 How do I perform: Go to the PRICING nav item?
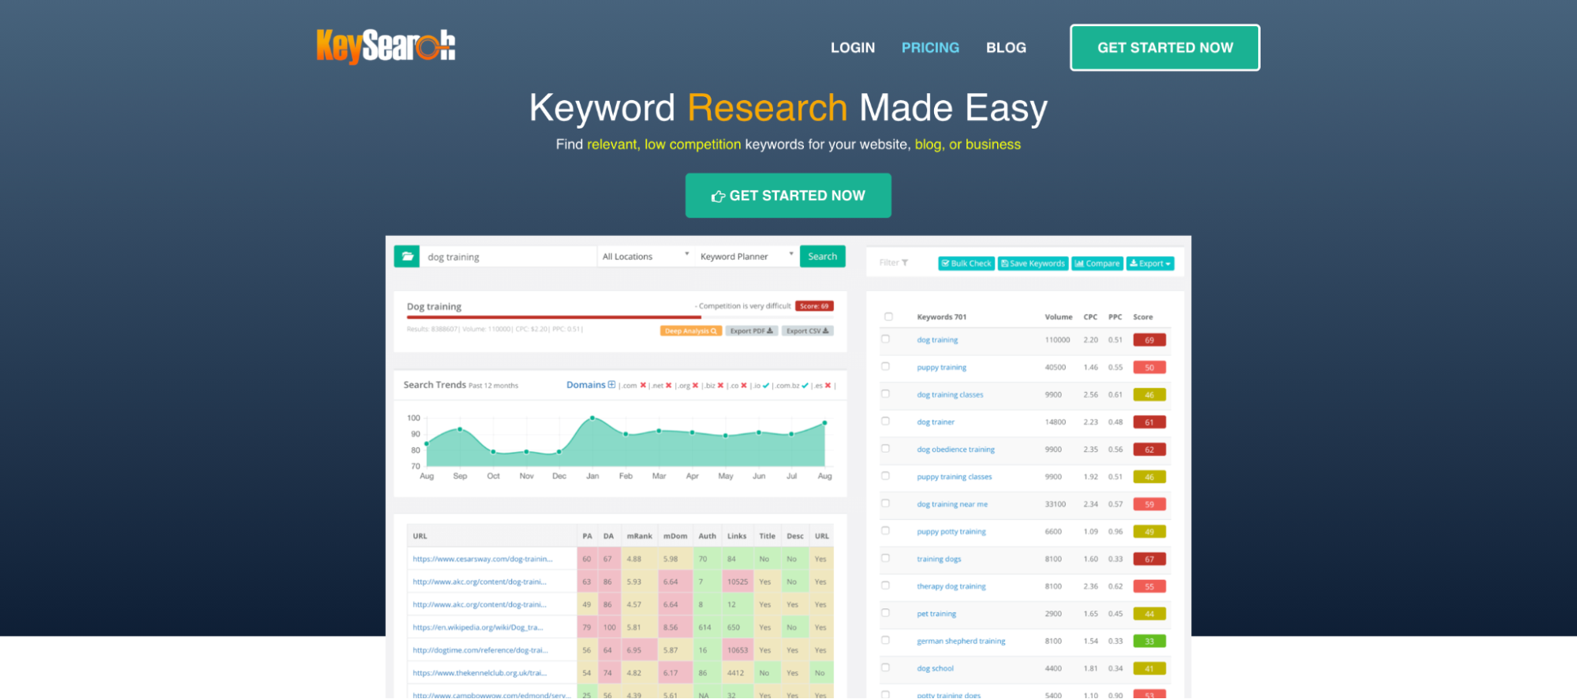(930, 47)
